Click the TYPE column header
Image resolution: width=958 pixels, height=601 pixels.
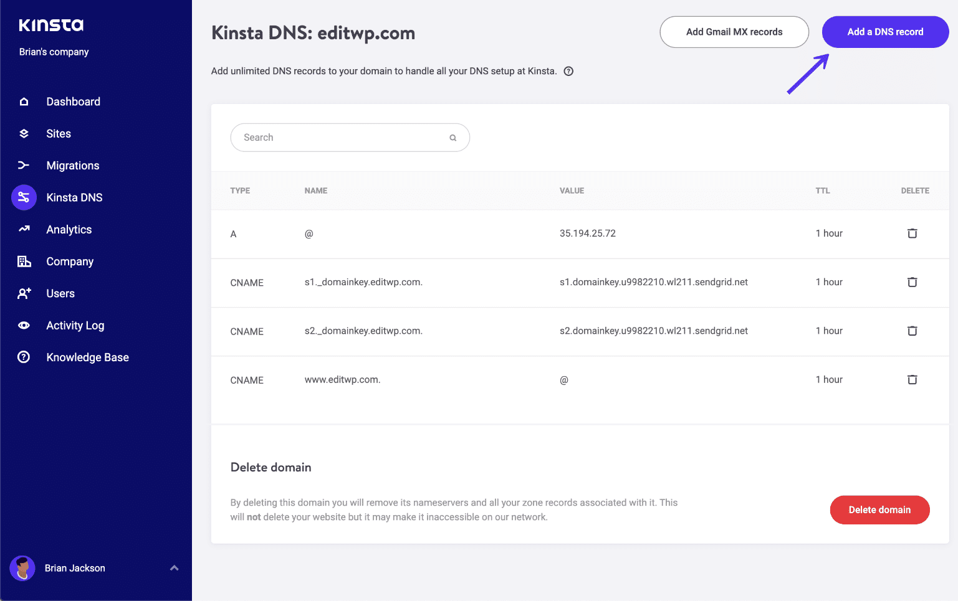point(240,191)
